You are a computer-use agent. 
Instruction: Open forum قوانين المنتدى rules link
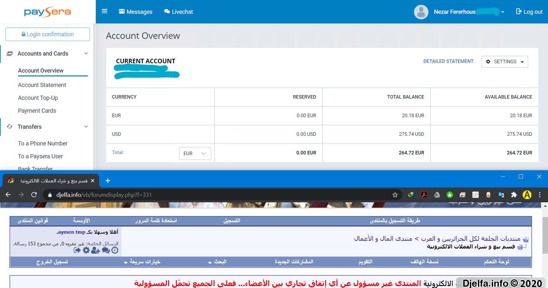[33, 221]
